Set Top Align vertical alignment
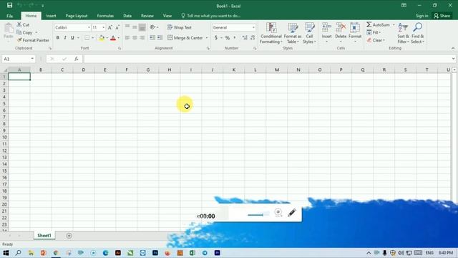 (x=127, y=27)
